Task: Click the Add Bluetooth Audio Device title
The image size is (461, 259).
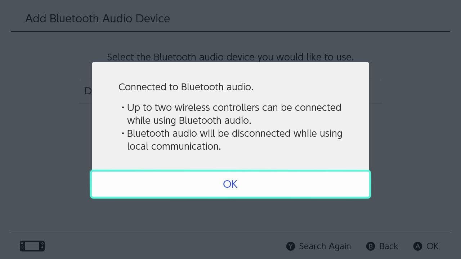Action: point(98,19)
